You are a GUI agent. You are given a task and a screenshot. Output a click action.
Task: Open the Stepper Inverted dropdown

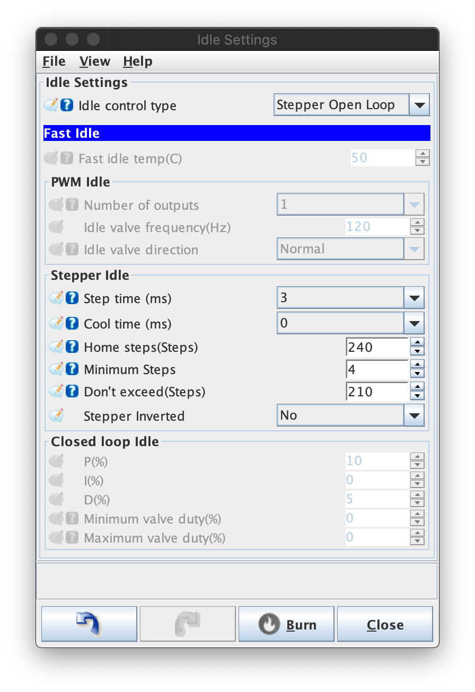(x=414, y=415)
